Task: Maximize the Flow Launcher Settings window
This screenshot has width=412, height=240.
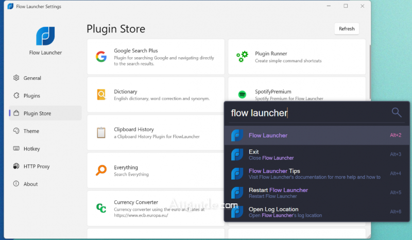Action: [x=346, y=6]
